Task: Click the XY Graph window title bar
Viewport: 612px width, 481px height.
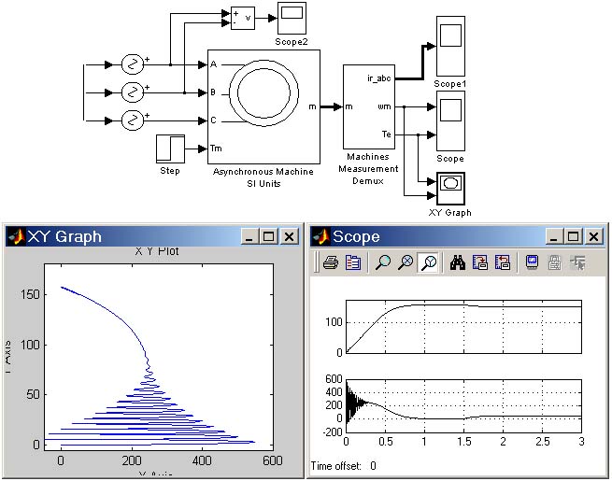Action: 152,236
